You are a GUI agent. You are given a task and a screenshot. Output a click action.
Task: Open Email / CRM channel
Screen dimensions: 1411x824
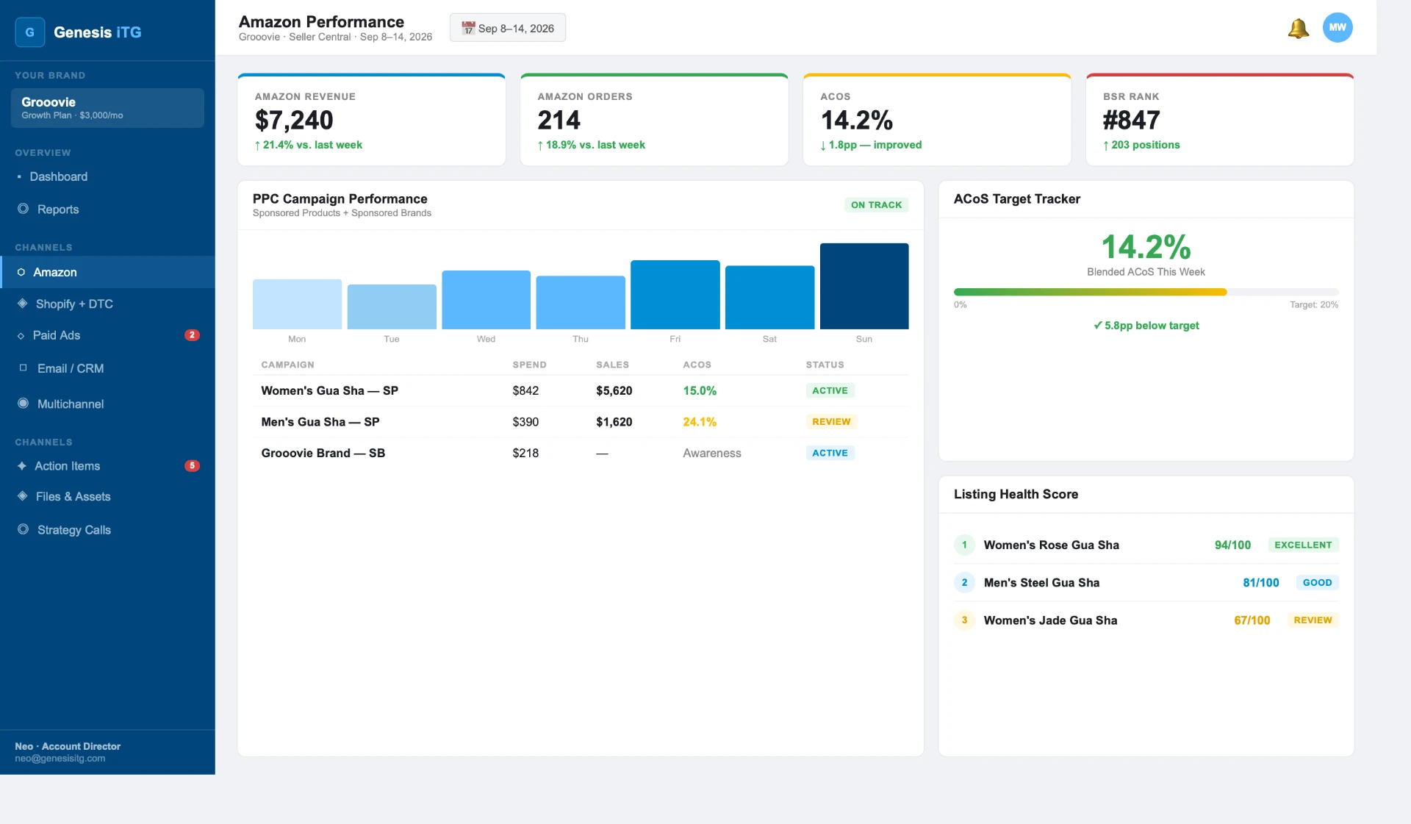107,368
